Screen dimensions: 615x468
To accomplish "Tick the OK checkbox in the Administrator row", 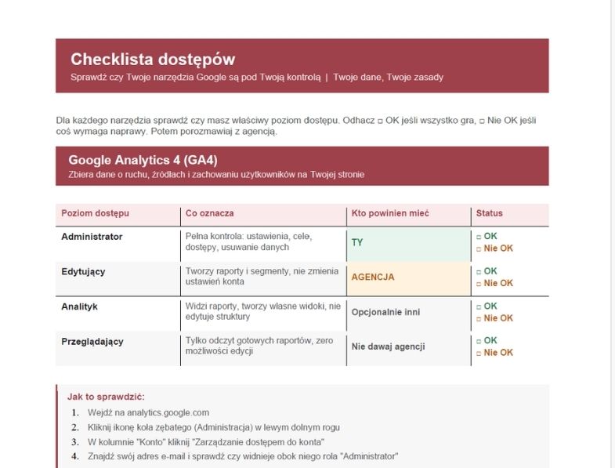I will pyautogui.click(x=479, y=237).
